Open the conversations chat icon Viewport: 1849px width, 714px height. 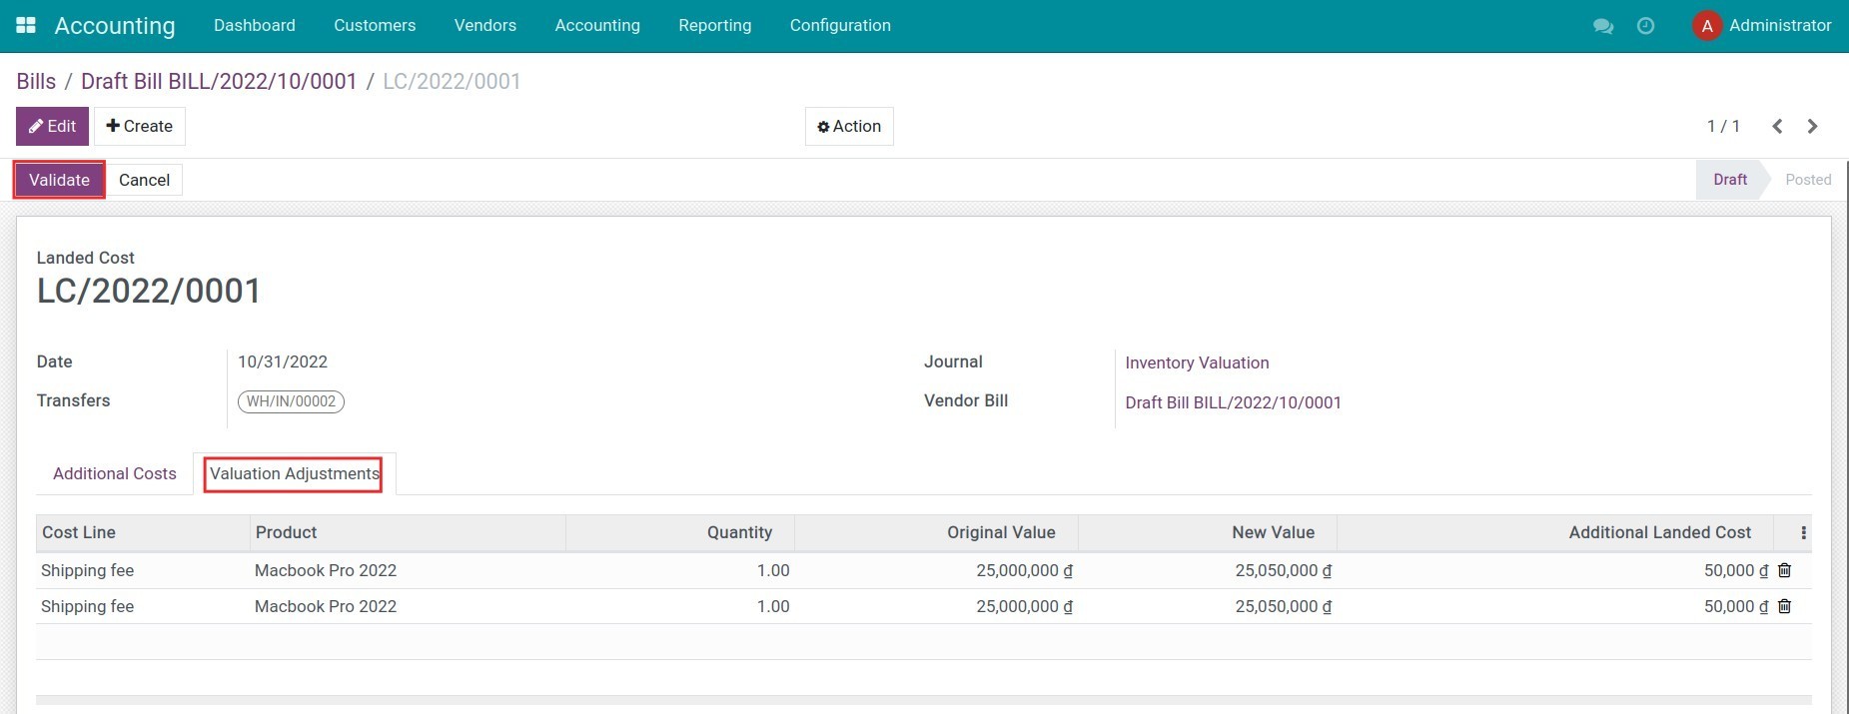[x=1603, y=26]
